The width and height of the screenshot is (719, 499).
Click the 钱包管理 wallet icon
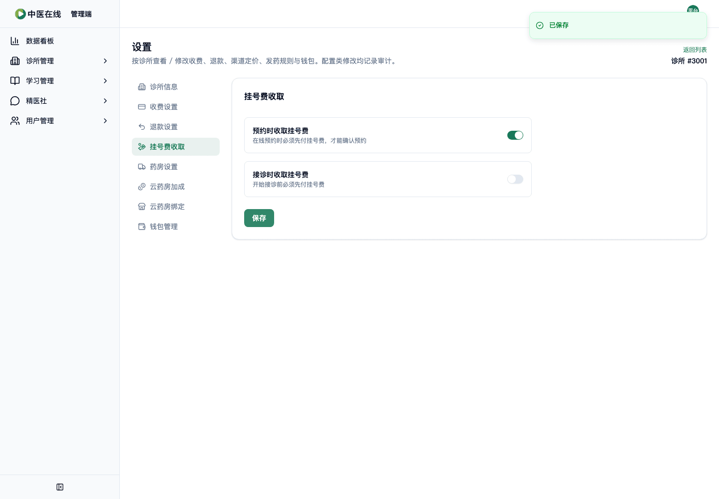click(x=142, y=227)
